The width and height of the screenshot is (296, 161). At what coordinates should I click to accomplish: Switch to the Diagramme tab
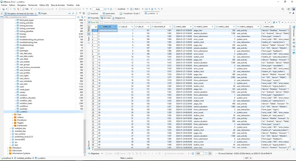click(118, 18)
